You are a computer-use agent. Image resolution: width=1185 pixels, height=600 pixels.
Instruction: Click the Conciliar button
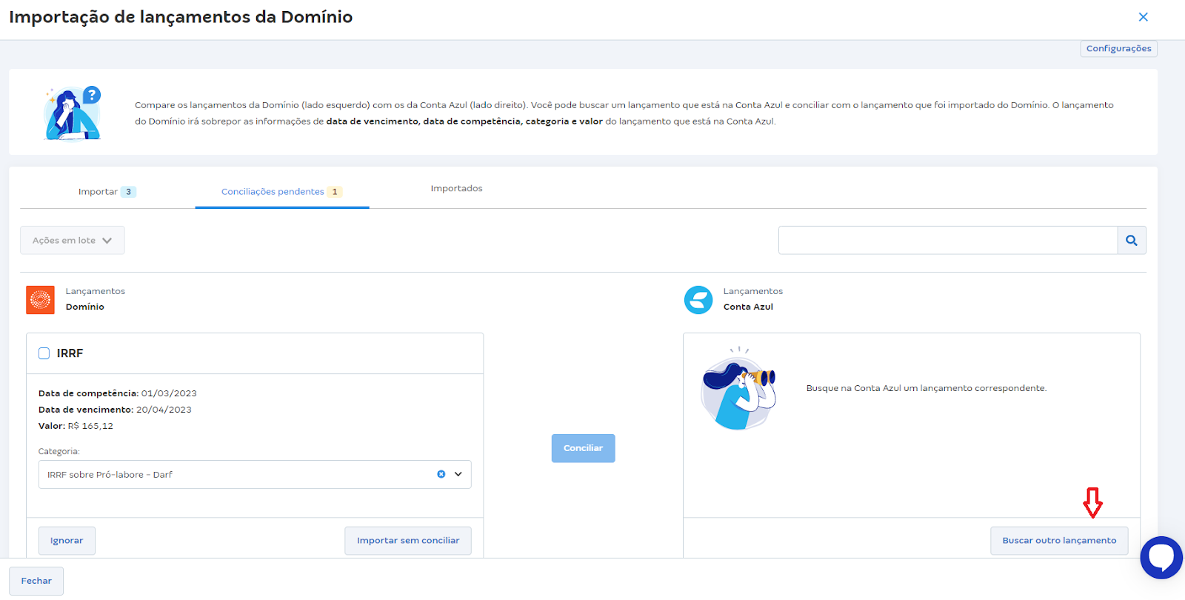point(583,448)
